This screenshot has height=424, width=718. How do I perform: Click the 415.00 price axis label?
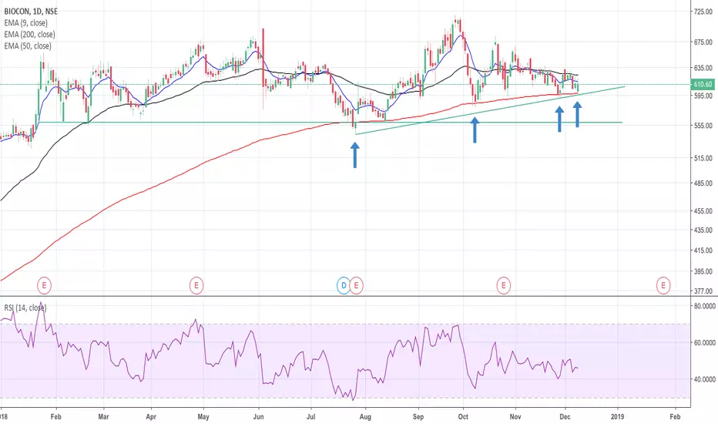703,251
